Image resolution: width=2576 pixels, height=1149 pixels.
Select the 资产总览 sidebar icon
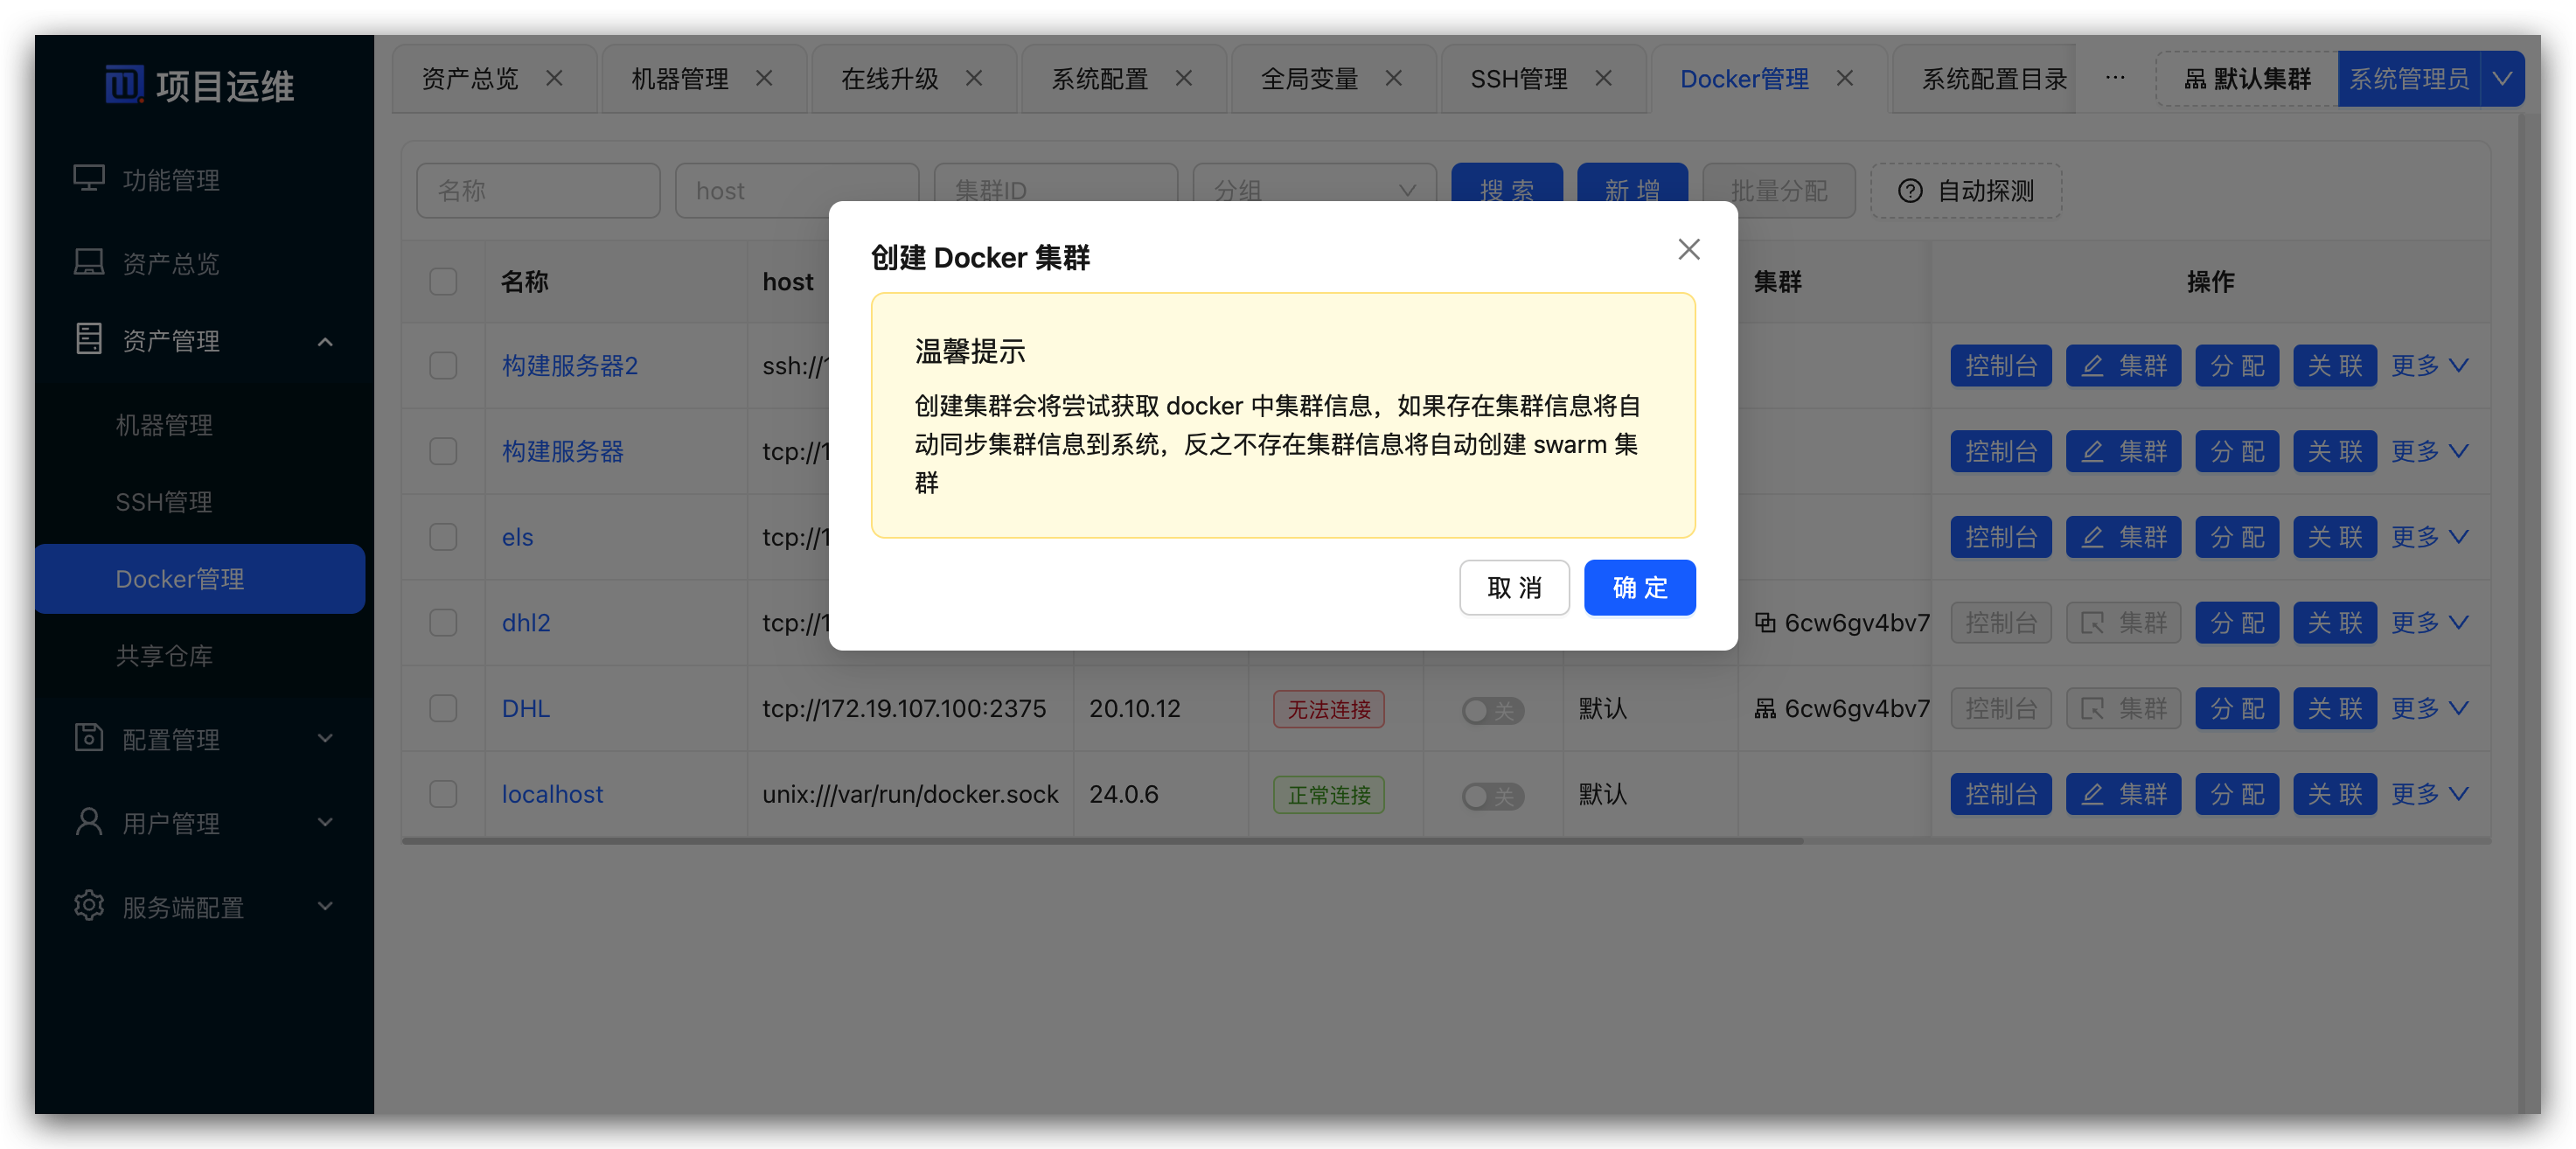89,261
